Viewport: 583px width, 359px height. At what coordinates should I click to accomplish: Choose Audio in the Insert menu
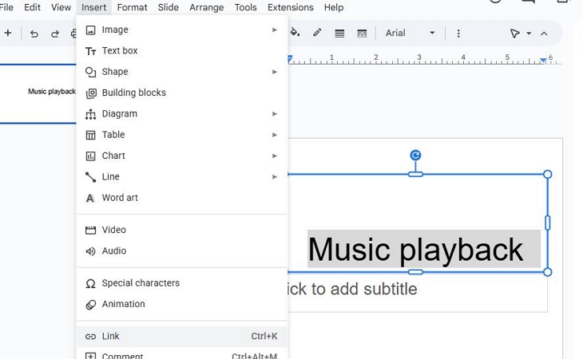click(182, 251)
